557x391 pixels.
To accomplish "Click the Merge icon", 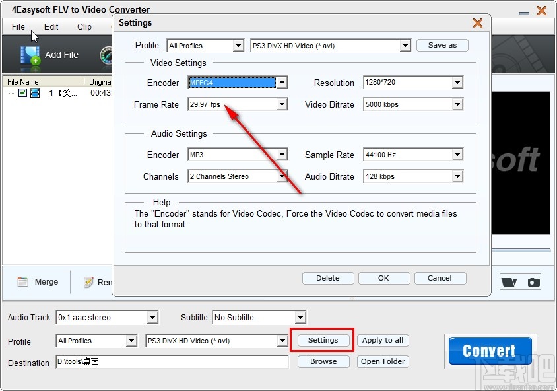I will tap(22, 281).
